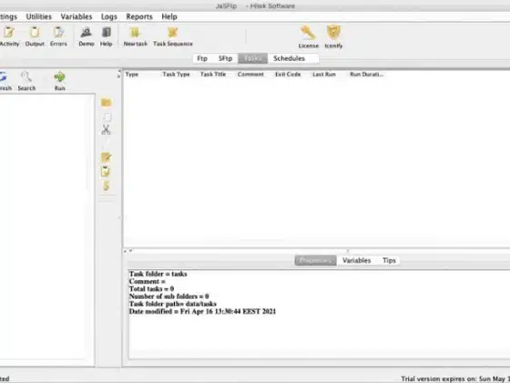510x383 pixels.
Task: Click the 'Total tasks = 0' line
Action: pos(151,289)
